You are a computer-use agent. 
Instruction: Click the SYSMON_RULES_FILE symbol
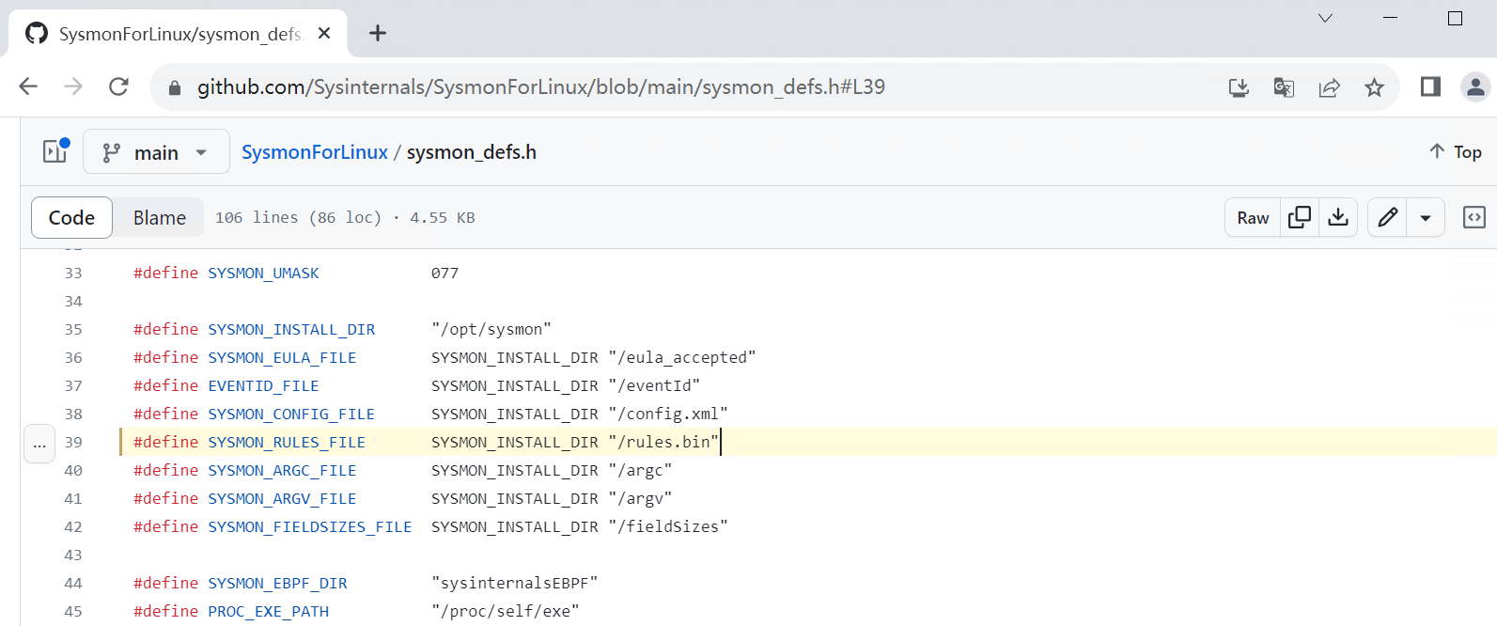pos(287,443)
